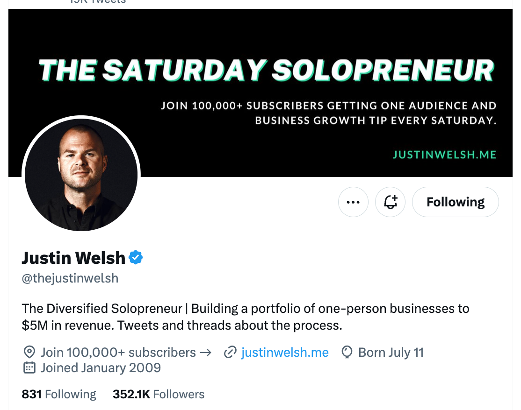
Task: Toggle the Following button to unfollow
Action: point(455,202)
